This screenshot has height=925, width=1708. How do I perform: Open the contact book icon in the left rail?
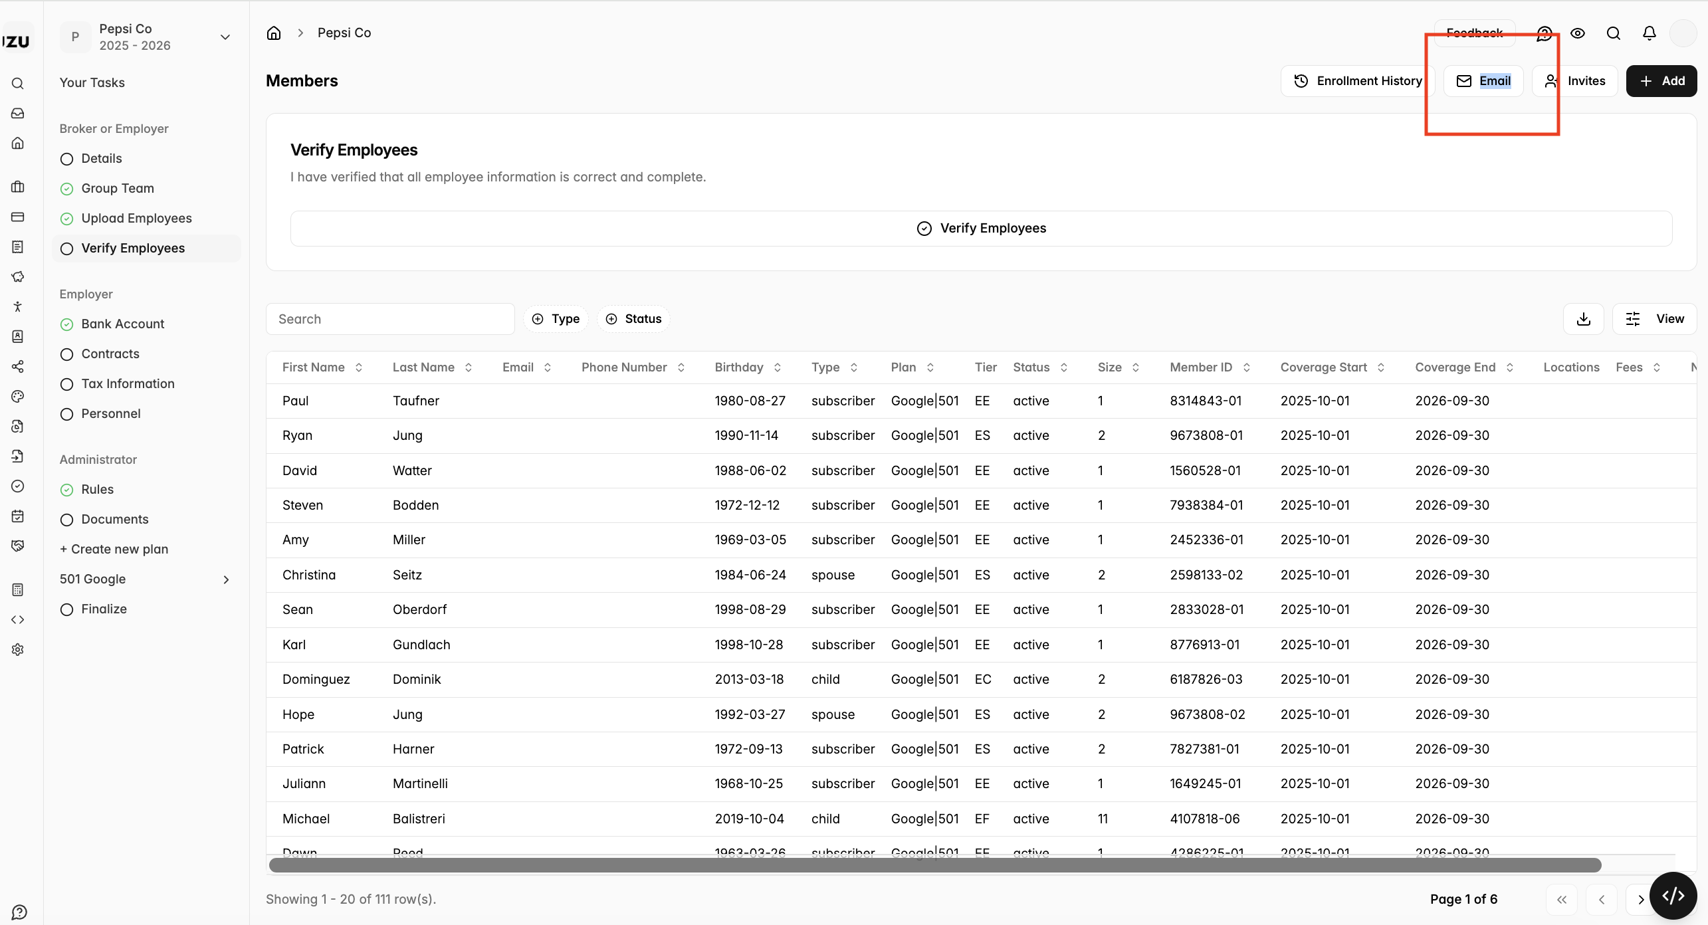click(x=18, y=336)
